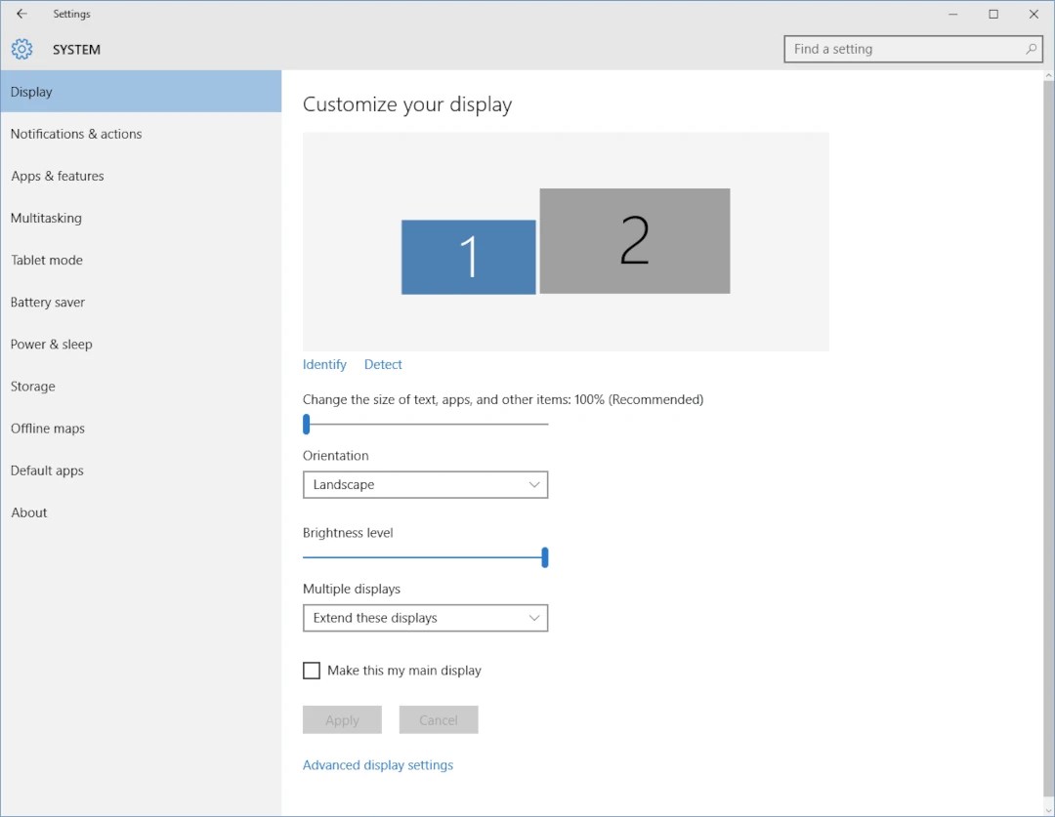1055x817 pixels.
Task: Click the back arrow to return
Action: point(21,14)
